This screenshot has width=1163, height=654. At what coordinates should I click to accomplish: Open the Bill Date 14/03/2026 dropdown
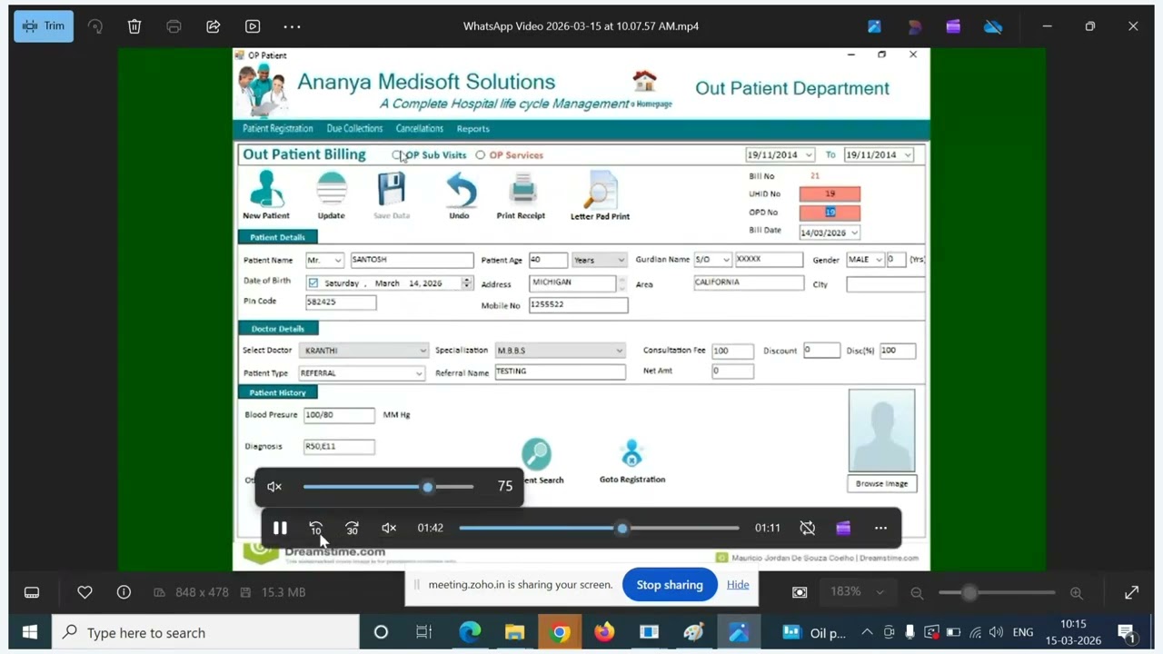tap(853, 233)
